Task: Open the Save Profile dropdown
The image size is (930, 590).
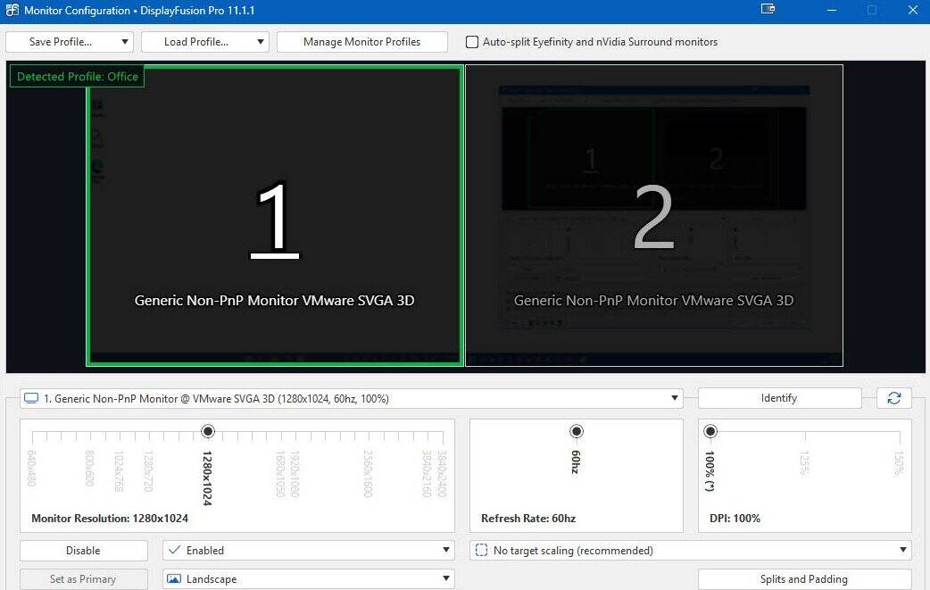Action: pos(70,42)
